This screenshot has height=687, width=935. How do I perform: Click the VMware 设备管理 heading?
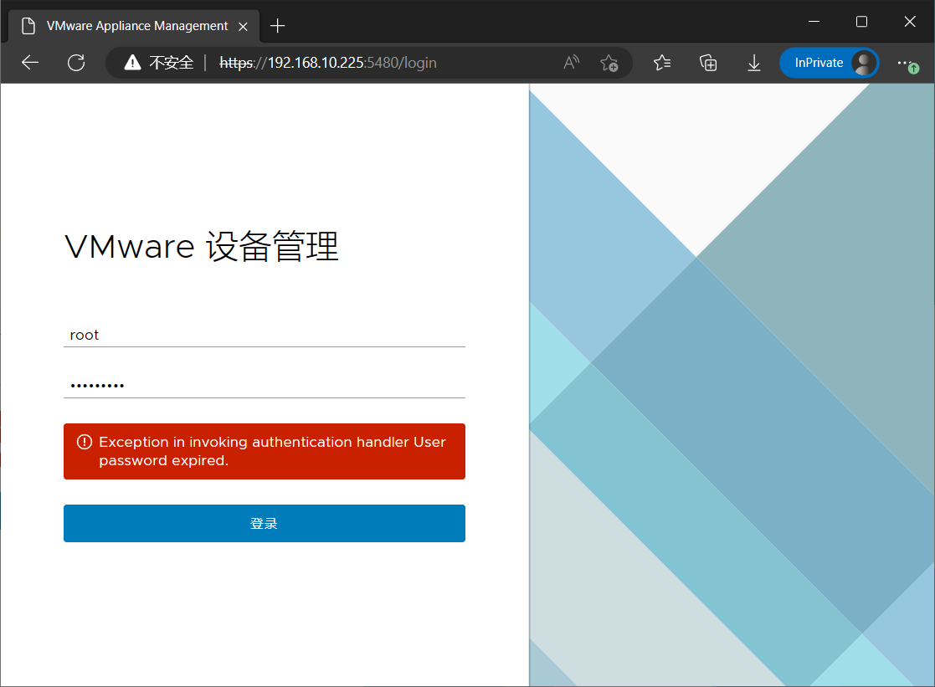pos(202,246)
